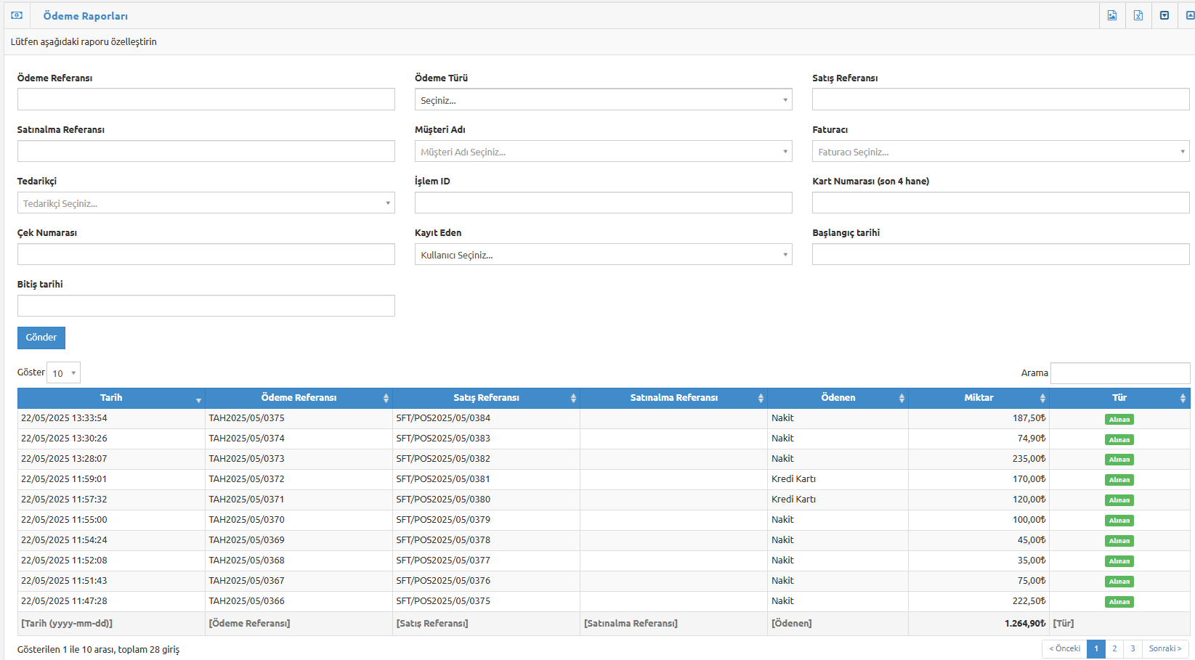Click the hide form caret-up icon

coord(1190,15)
